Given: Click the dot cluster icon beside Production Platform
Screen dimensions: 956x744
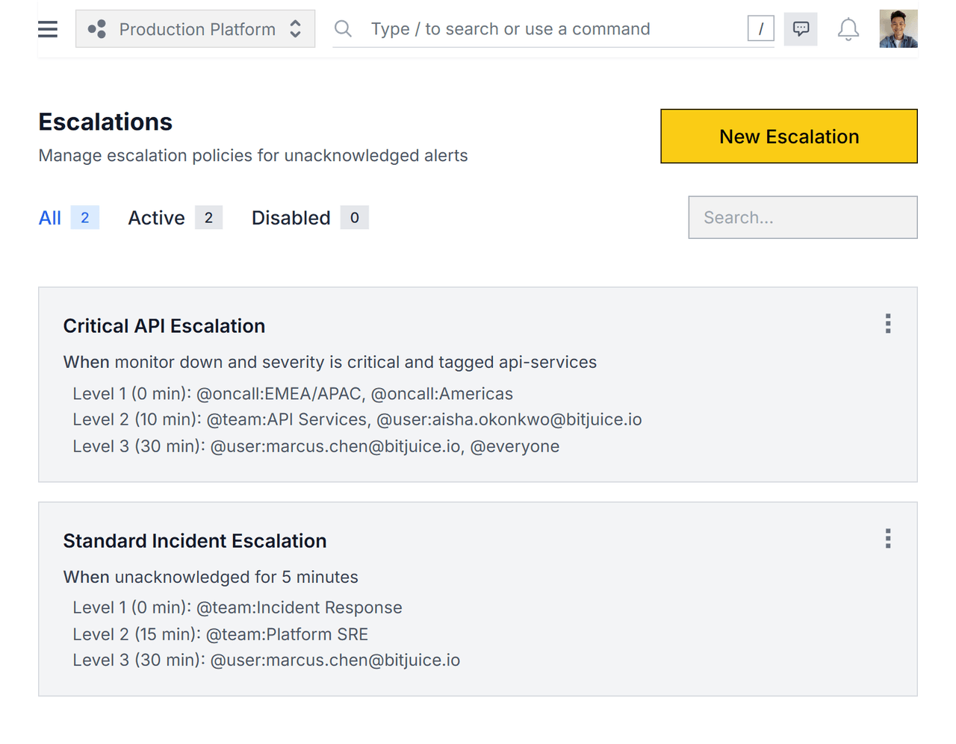Looking at the screenshot, I should (98, 28).
